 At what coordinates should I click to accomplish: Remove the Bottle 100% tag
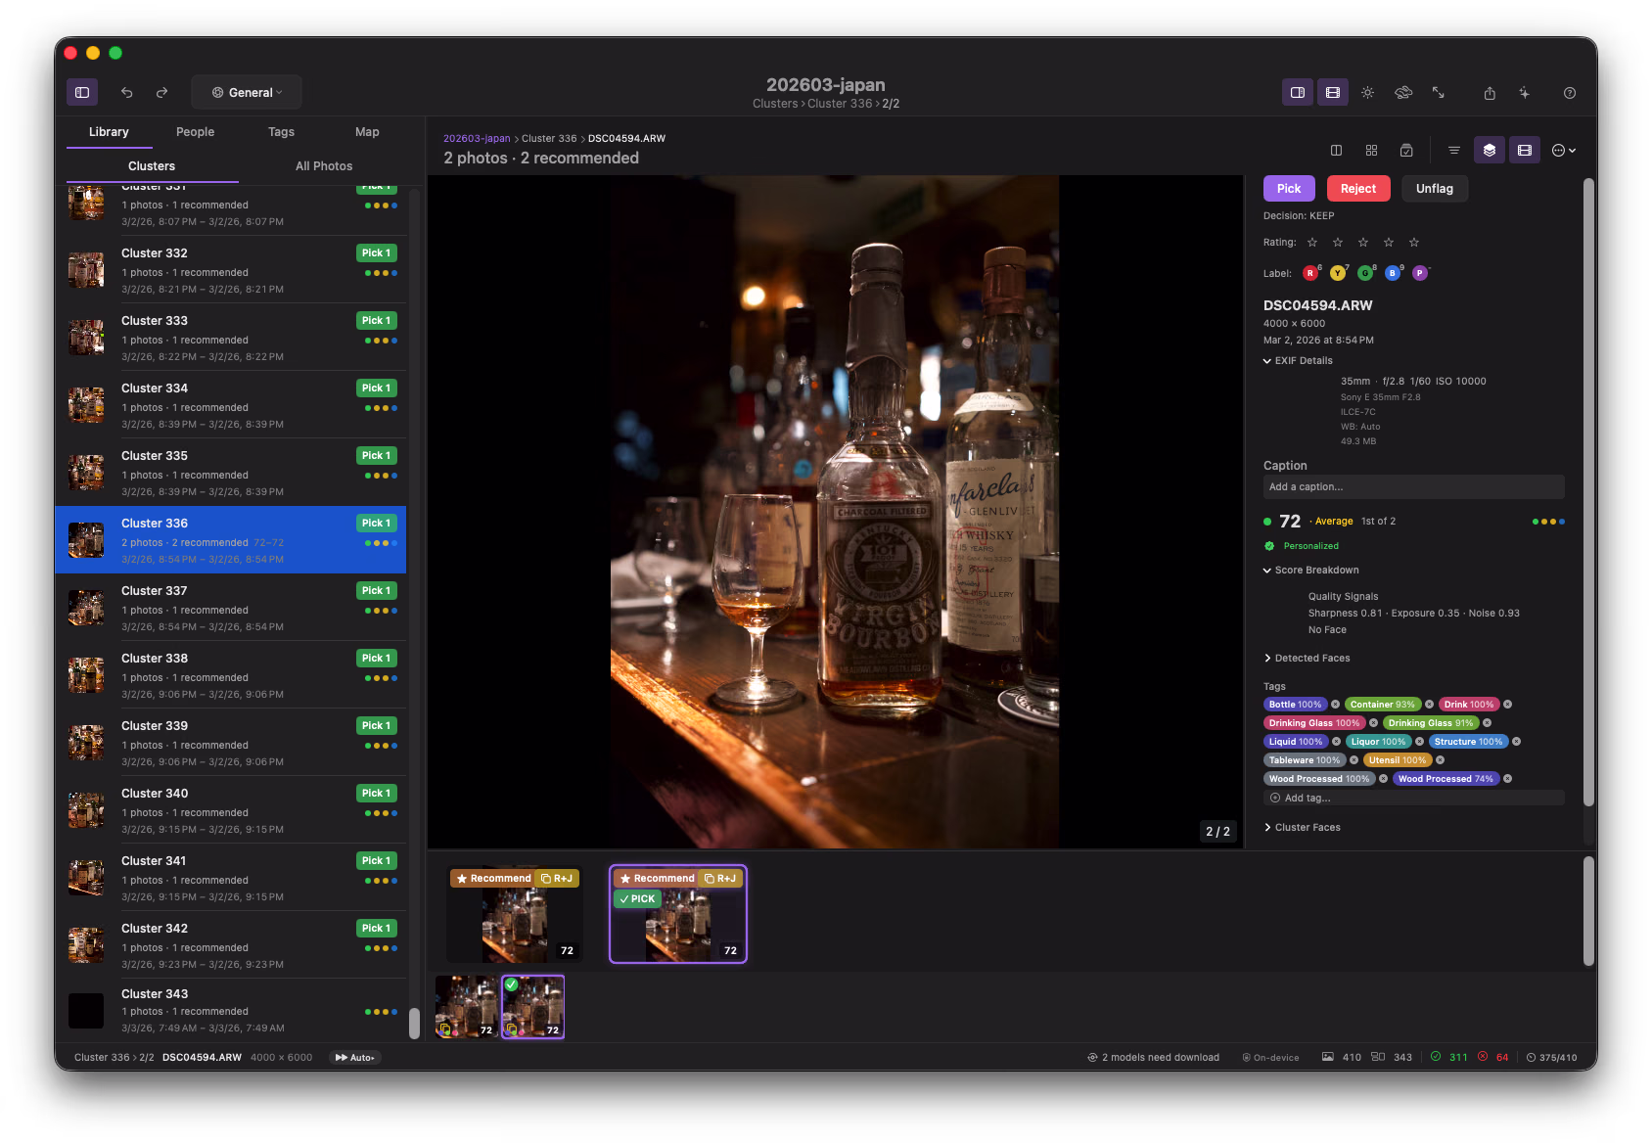[x=1335, y=705]
